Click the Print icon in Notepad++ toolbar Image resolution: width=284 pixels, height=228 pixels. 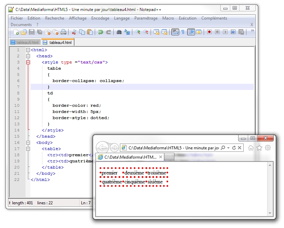coord(63,32)
